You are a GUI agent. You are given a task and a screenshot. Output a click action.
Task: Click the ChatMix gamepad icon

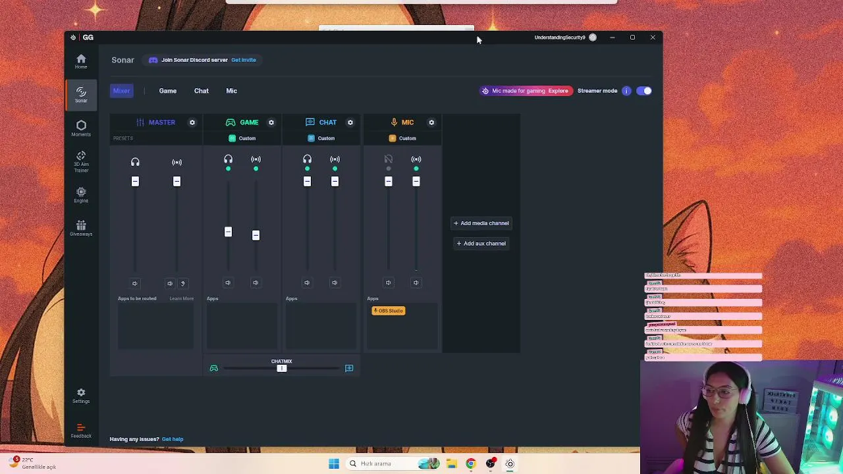coord(213,368)
